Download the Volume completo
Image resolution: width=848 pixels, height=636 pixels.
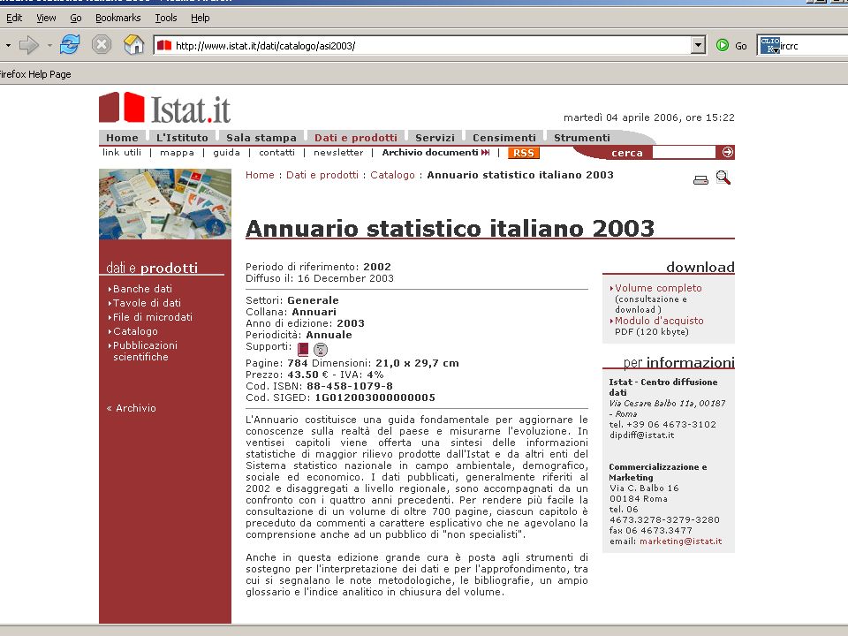[658, 288]
